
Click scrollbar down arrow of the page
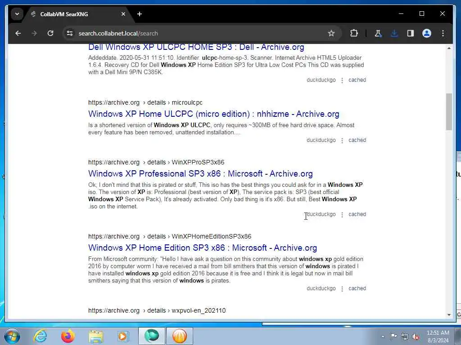(449, 315)
